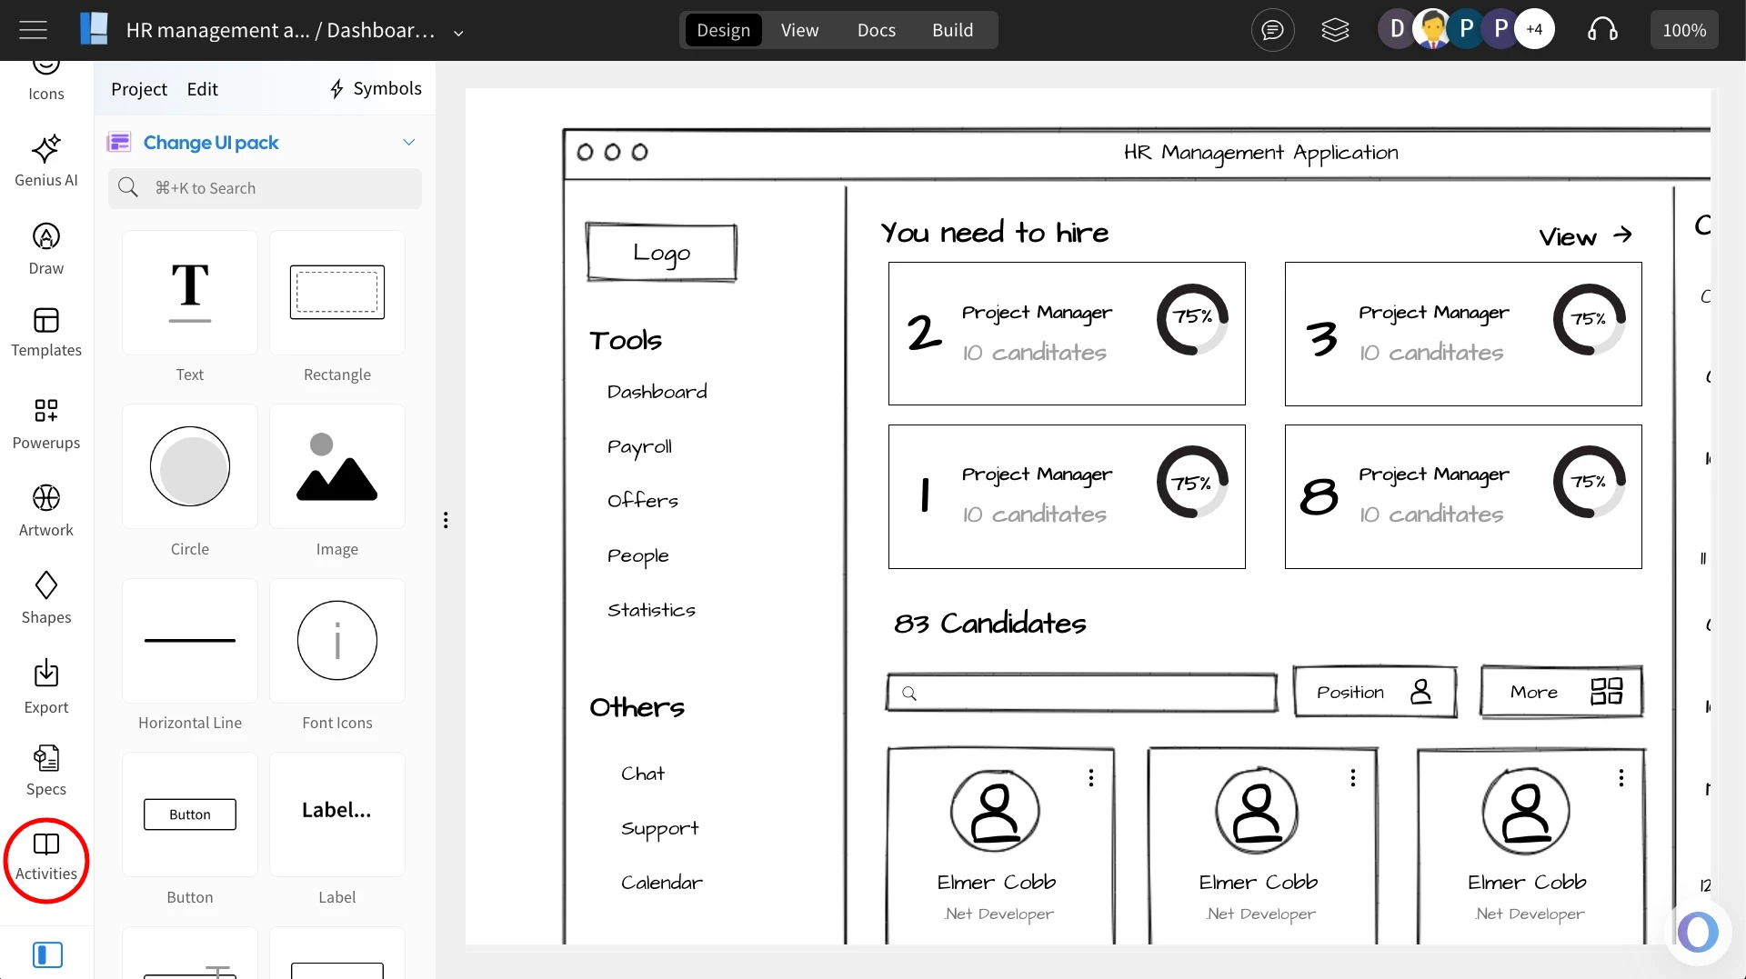Open the Genius AI panel
This screenshot has width=1746, height=979.
[45, 160]
